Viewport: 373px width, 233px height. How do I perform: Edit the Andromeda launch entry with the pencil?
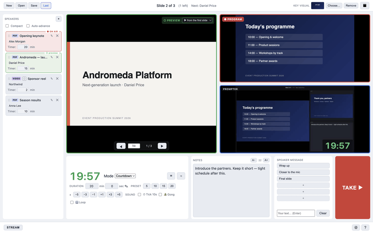pos(52,57)
